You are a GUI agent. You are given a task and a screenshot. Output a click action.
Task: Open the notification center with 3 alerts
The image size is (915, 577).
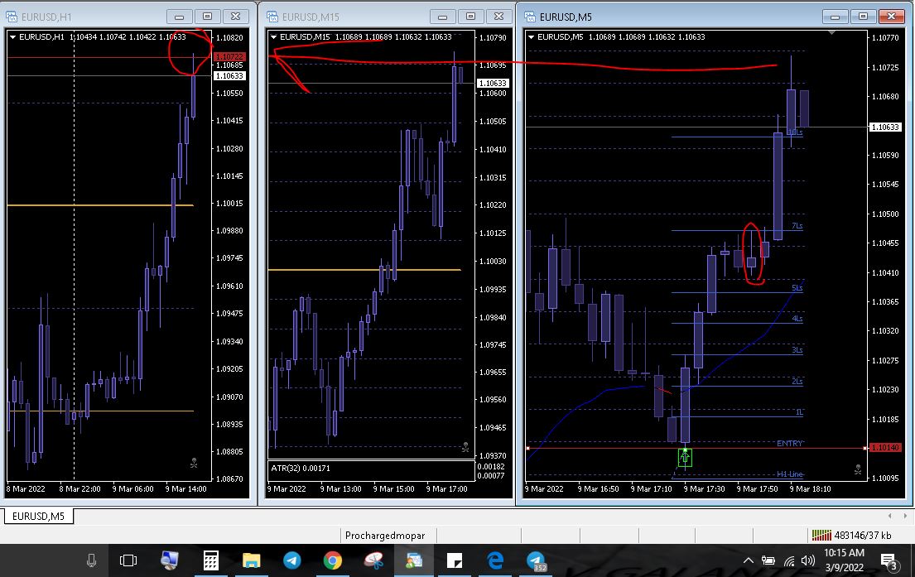(x=889, y=562)
